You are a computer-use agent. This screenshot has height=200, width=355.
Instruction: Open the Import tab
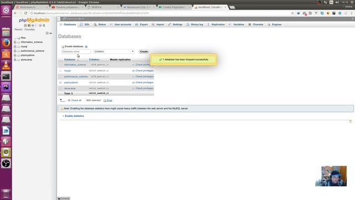158,24
